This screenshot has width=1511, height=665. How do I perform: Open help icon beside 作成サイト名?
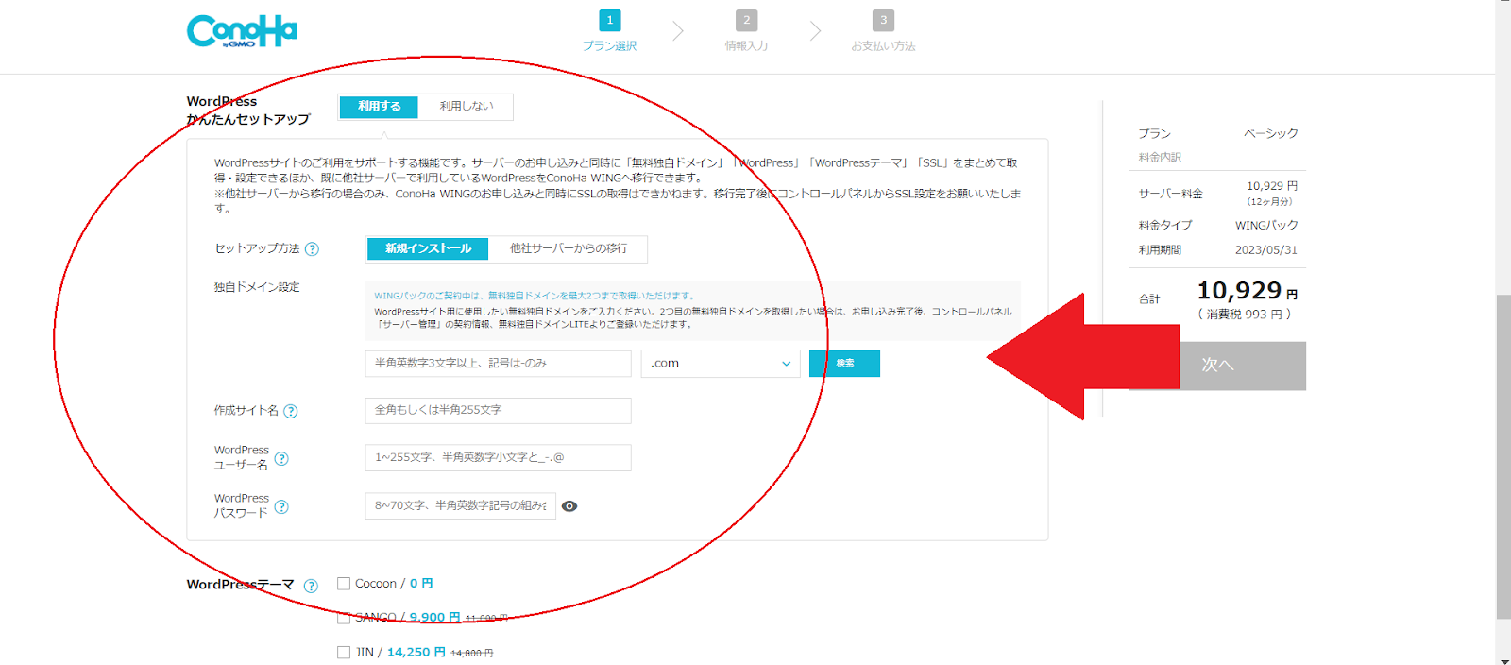(291, 411)
